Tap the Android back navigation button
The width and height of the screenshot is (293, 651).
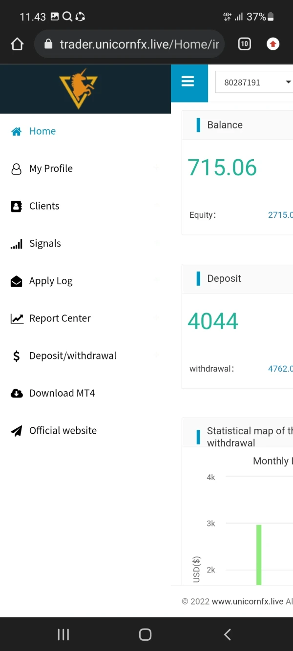click(x=227, y=634)
